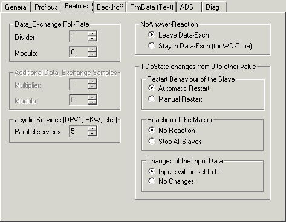The height and width of the screenshot is (222, 286).
Task: Select the Features tab
Action: 77,6
